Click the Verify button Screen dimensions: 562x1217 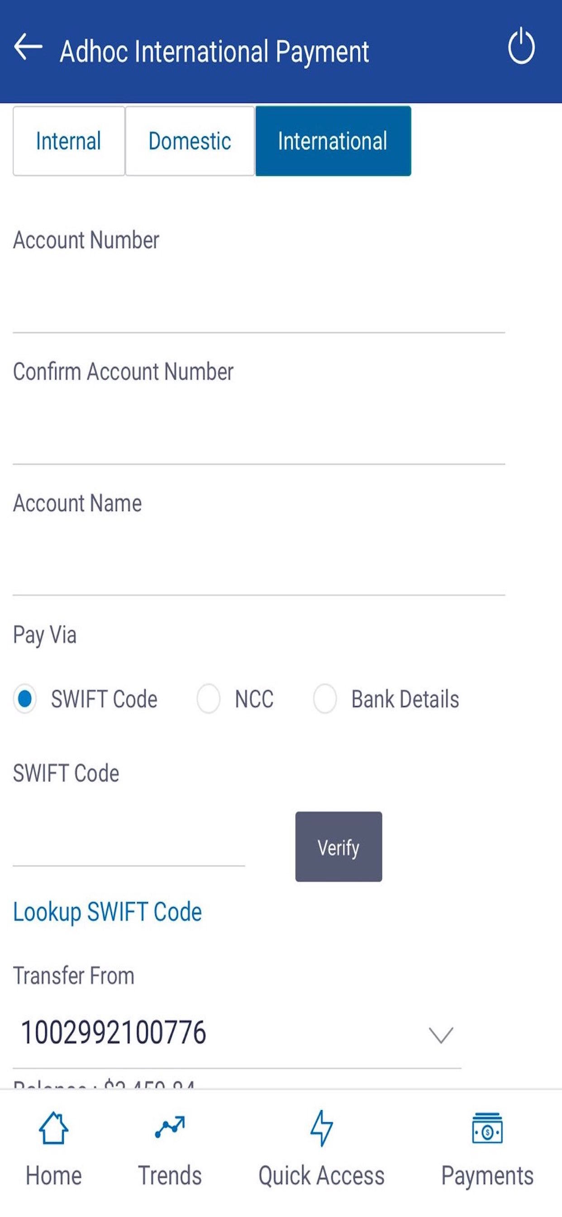tap(338, 847)
